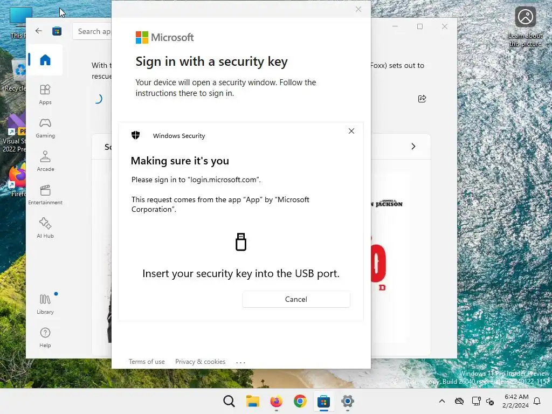This screenshot has width=552, height=414.
Task: Open Settings from the taskbar
Action: [x=348, y=401]
